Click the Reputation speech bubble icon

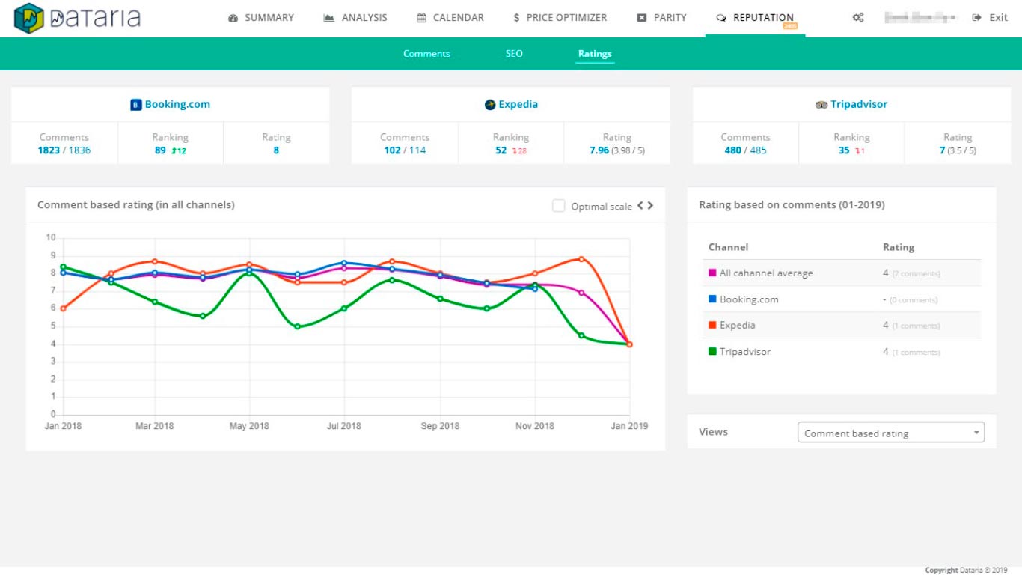point(721,18)
